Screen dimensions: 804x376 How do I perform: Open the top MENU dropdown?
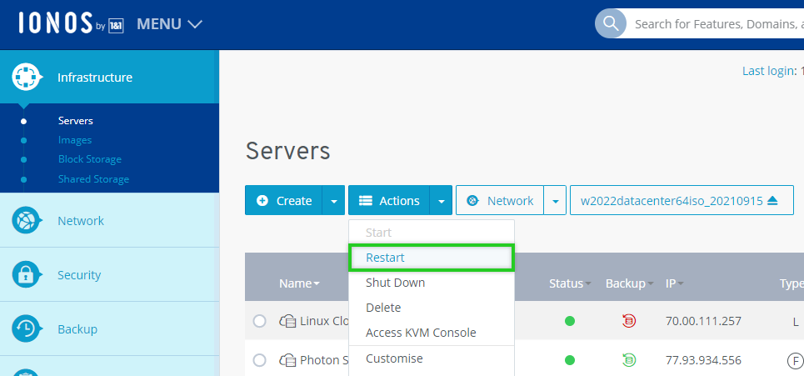point(169,24)
